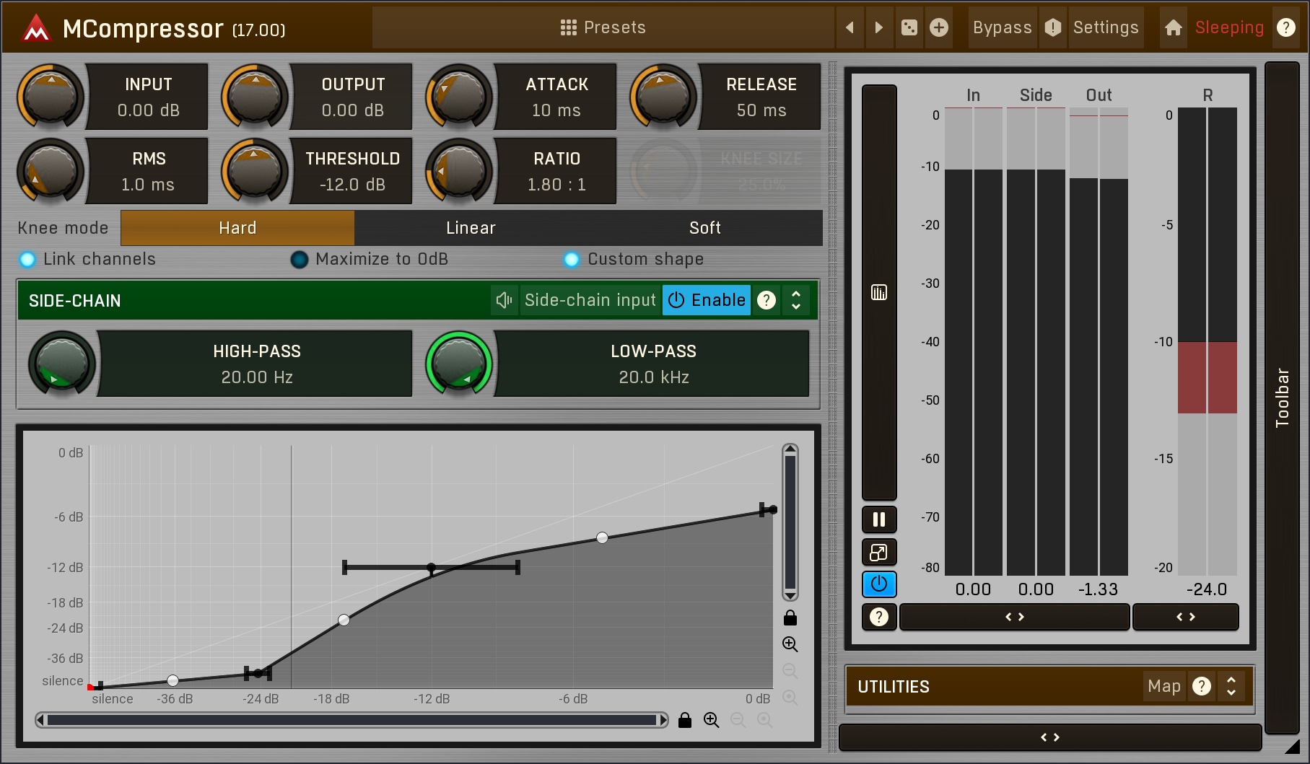Click the side-chain speaker monitor icon
Viewport: 1310px width, 764px height.
tap(504, 300)
